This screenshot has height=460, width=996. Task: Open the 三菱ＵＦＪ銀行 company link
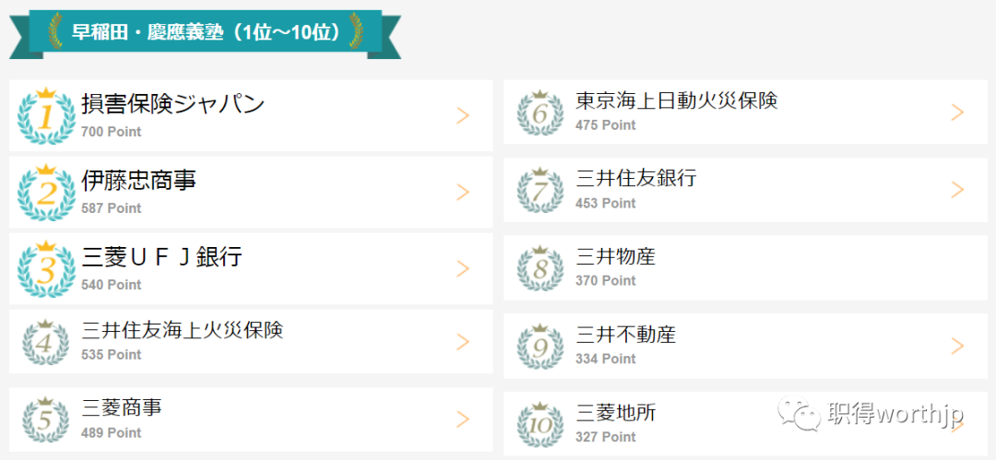(162, 258)
